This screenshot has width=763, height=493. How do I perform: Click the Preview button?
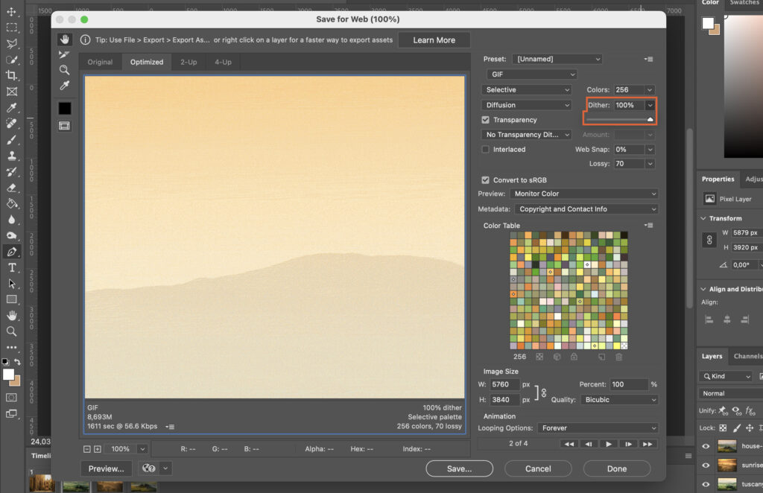106,468
